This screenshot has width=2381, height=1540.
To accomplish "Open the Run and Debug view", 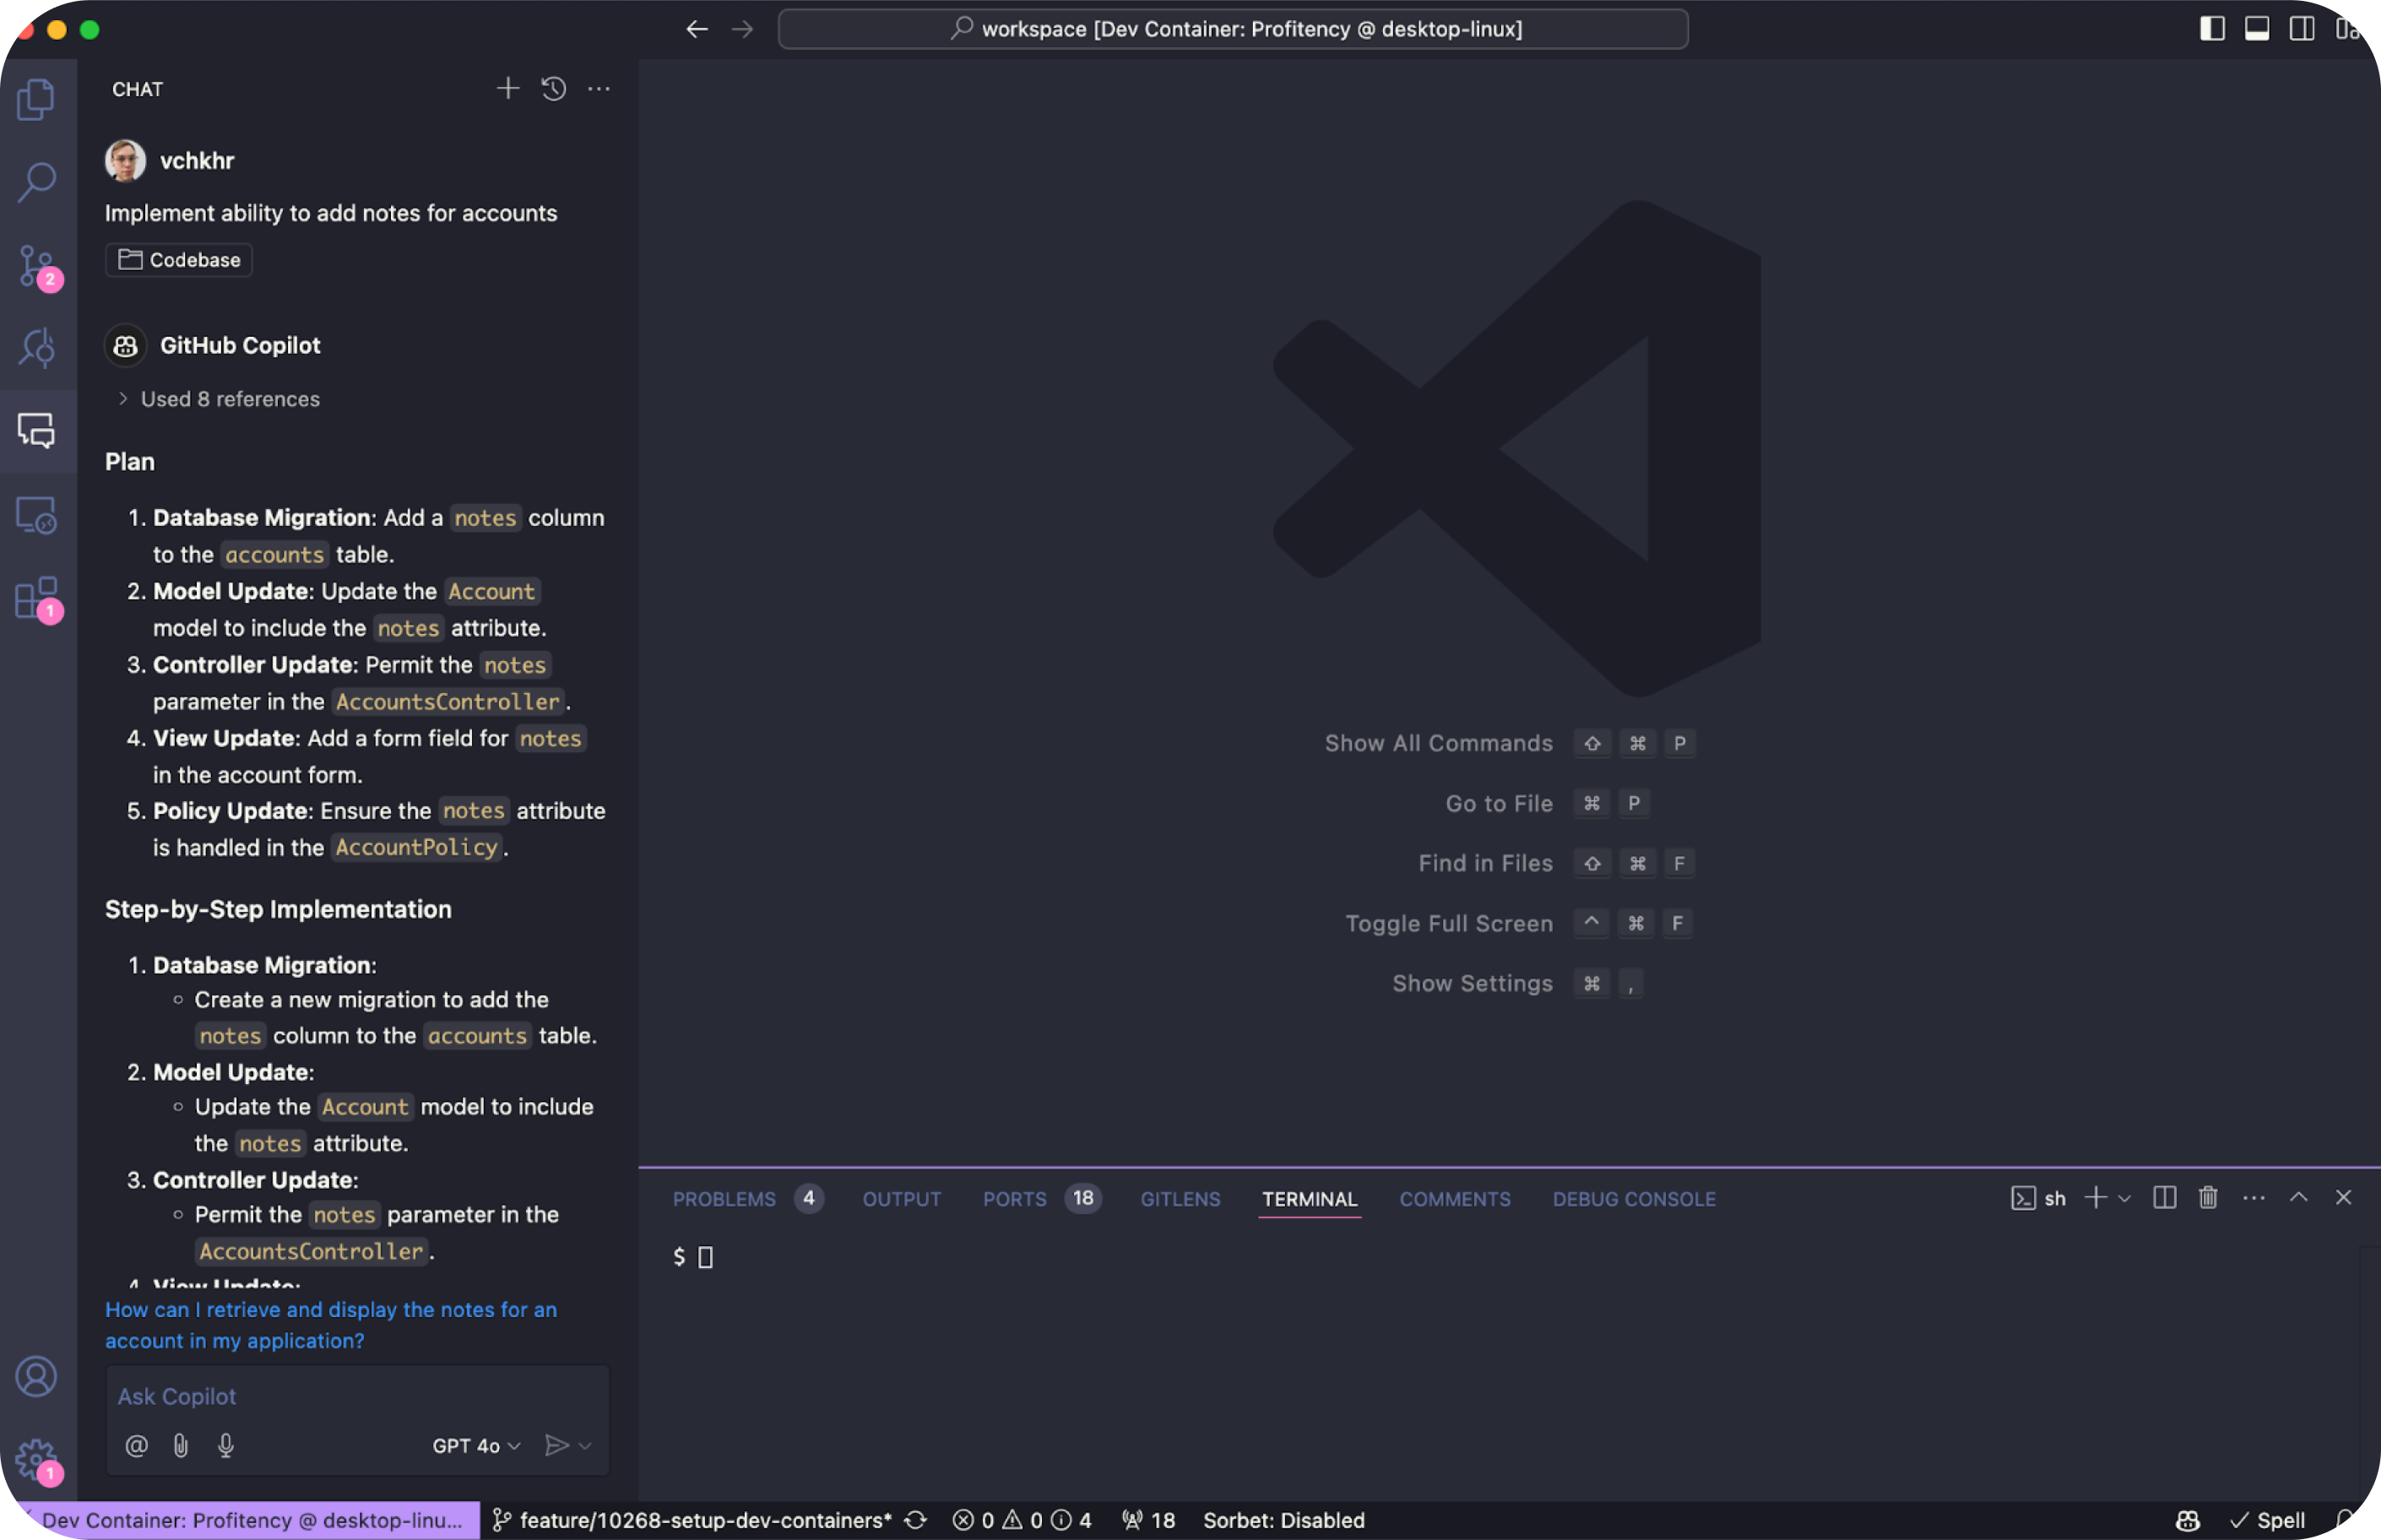I will coord(37,348).
